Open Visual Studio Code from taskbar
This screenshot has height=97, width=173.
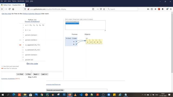[81, 95]
